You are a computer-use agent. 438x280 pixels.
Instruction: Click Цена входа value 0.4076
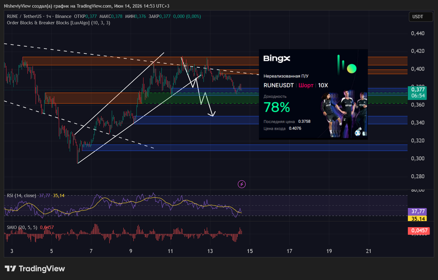(295, 128)
